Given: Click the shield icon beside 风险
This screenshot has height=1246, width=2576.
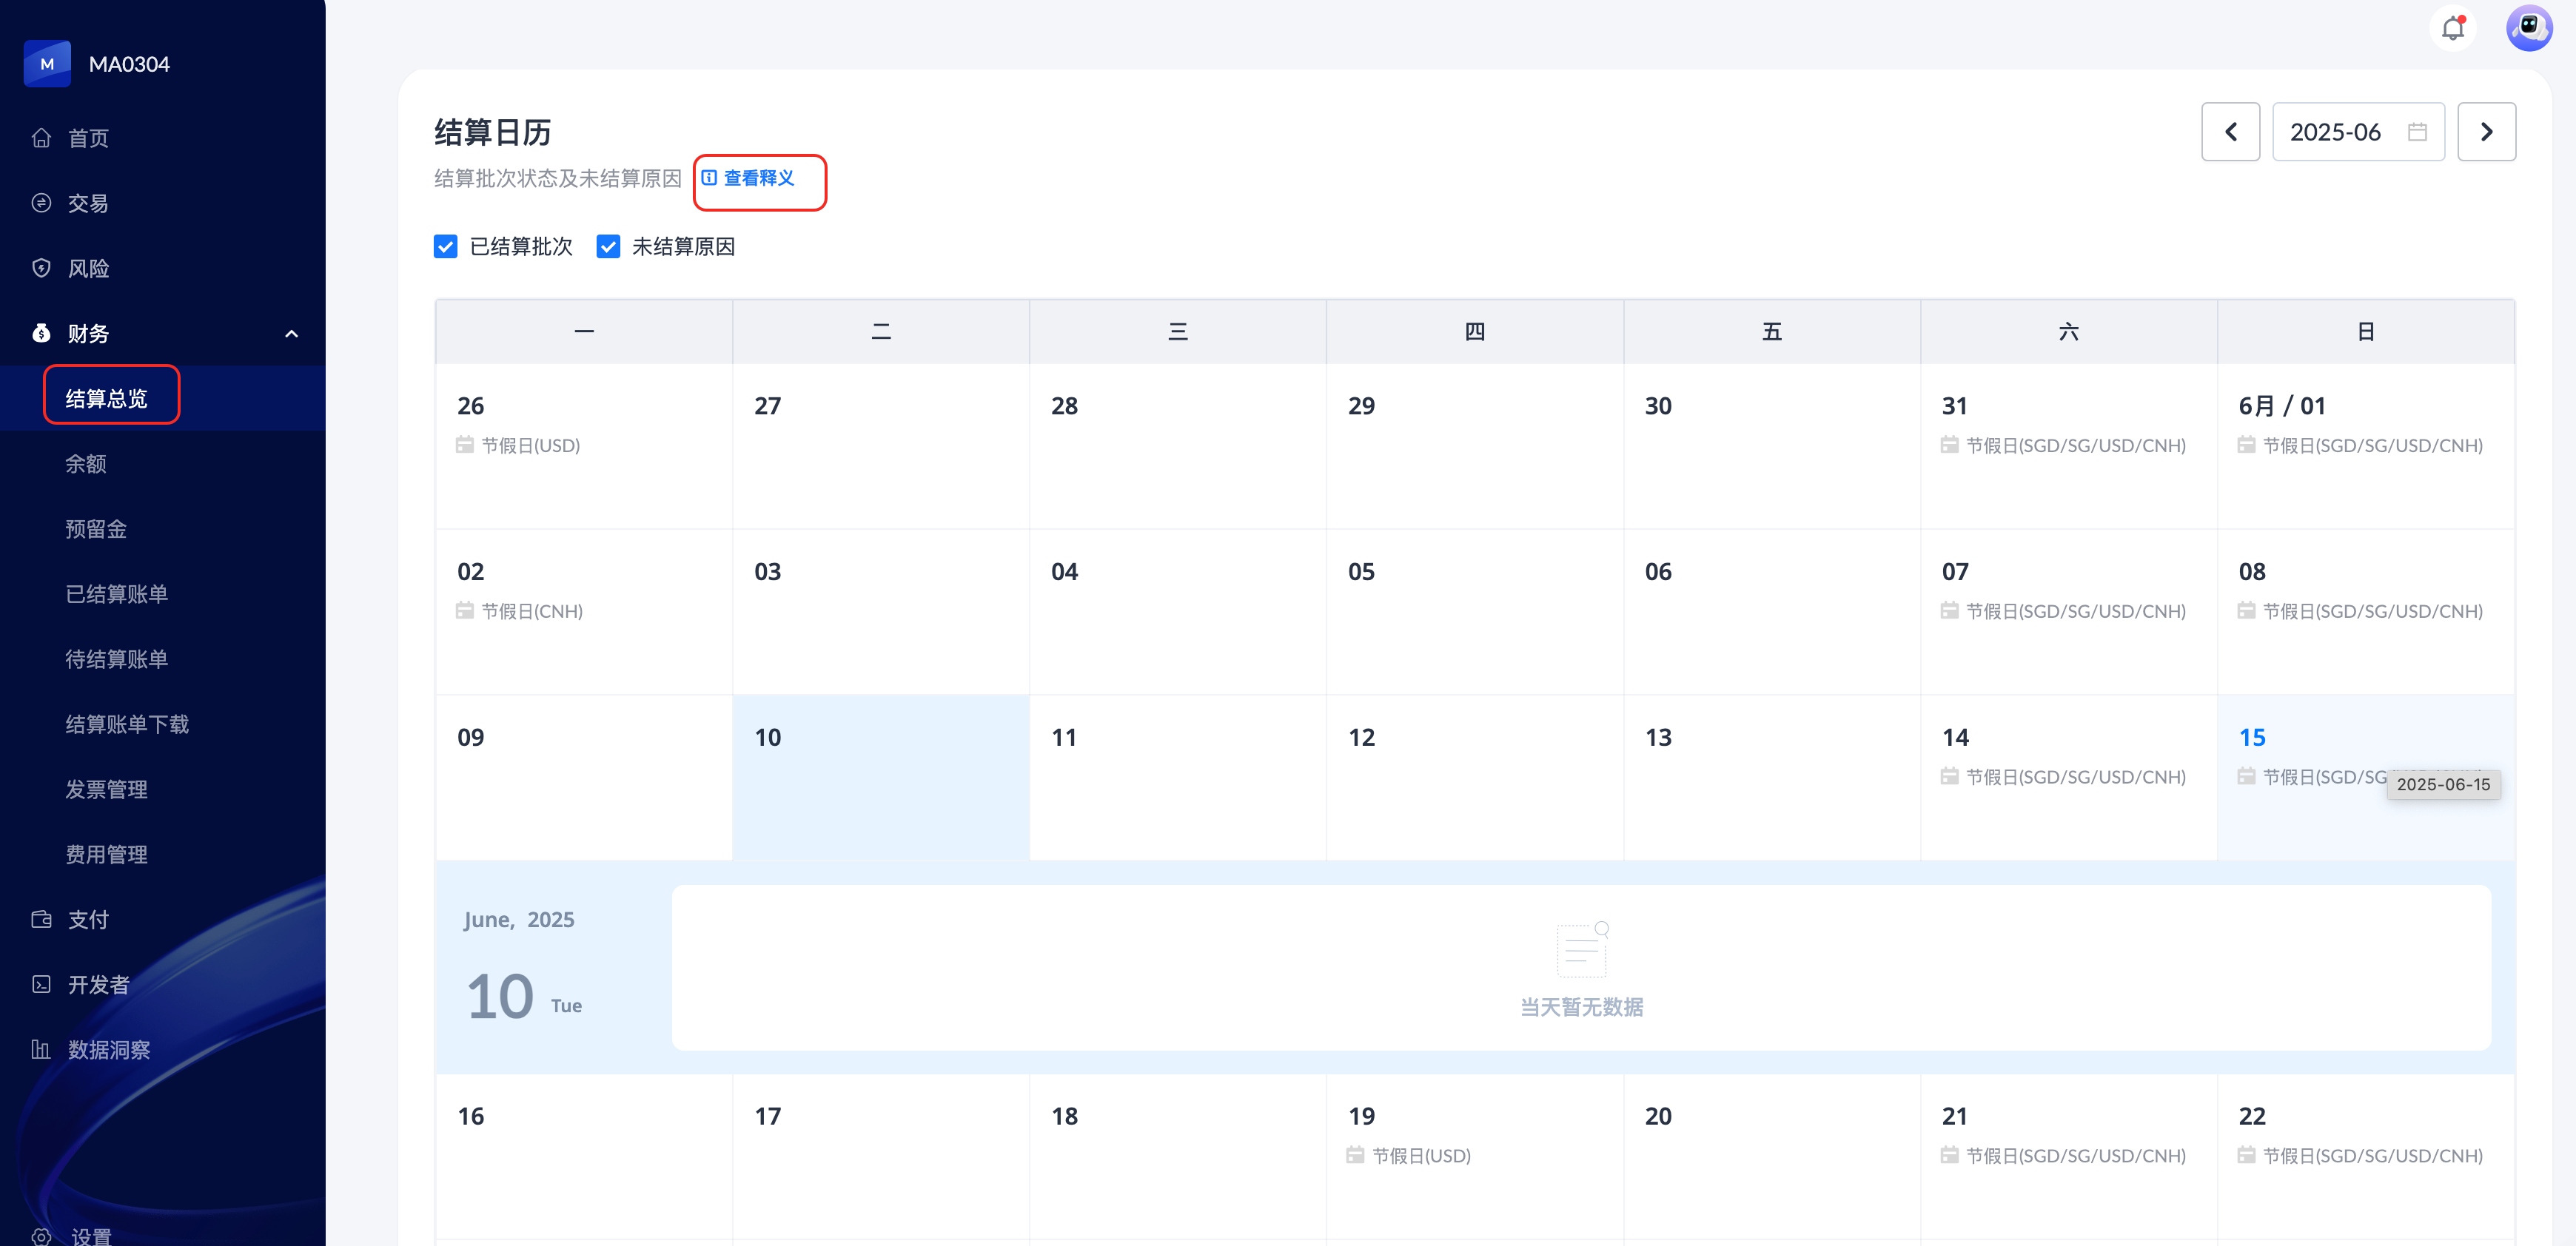Looking at the screenshot, I should point(41,268).
